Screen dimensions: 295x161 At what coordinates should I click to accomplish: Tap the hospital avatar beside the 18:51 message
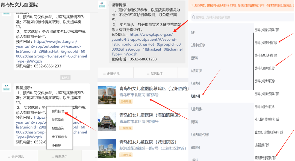pyautogui.click(x=6, y=88)
